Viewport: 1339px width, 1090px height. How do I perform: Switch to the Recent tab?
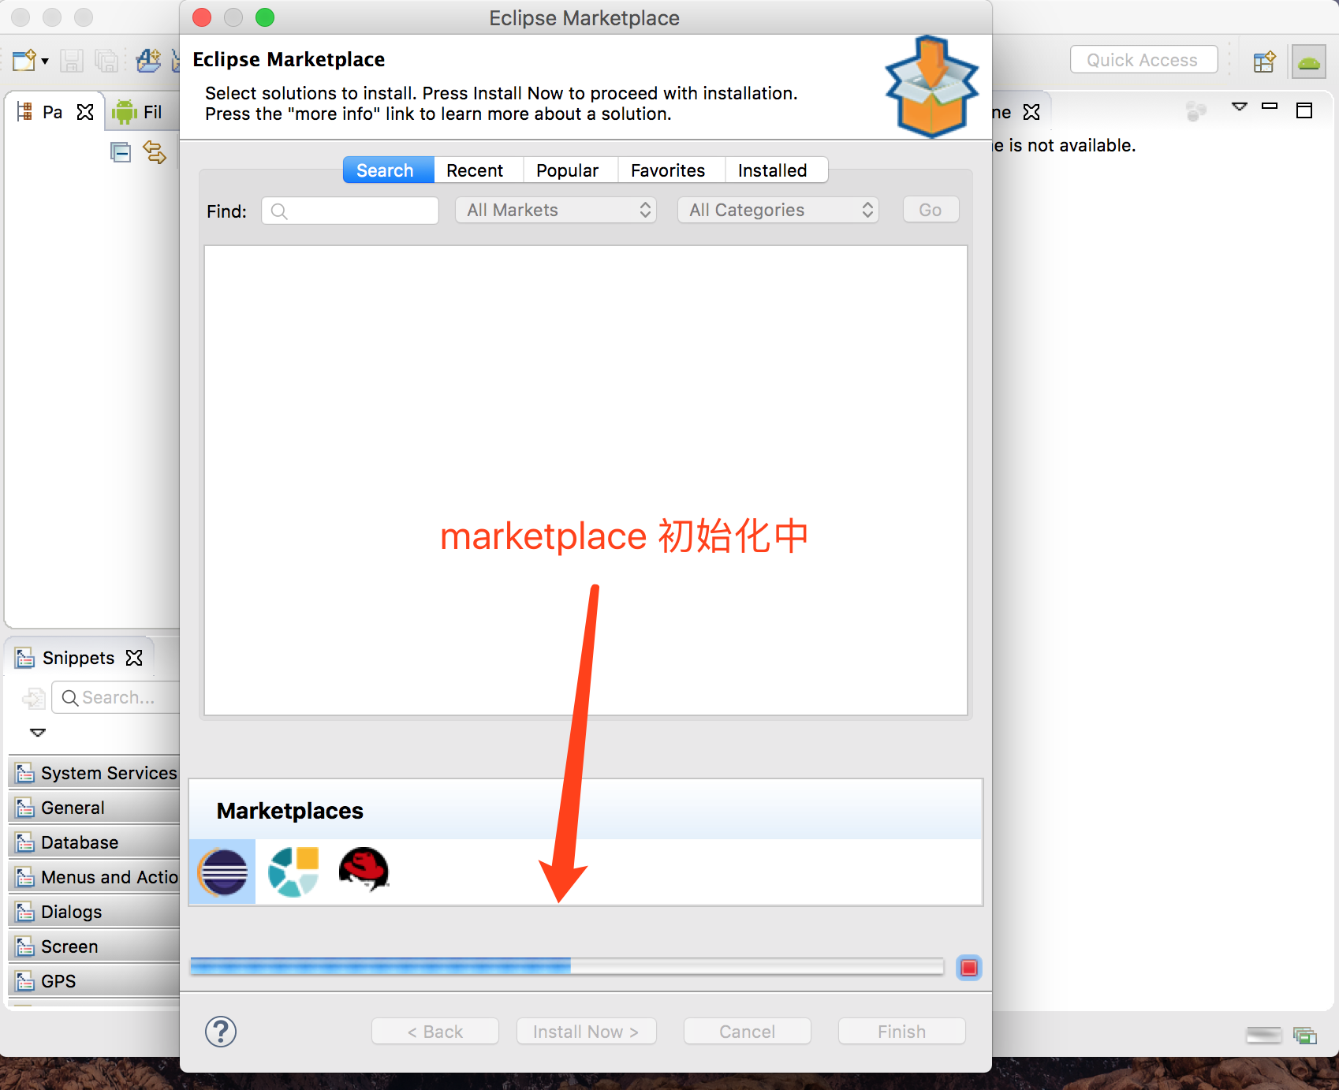(479, 170)
